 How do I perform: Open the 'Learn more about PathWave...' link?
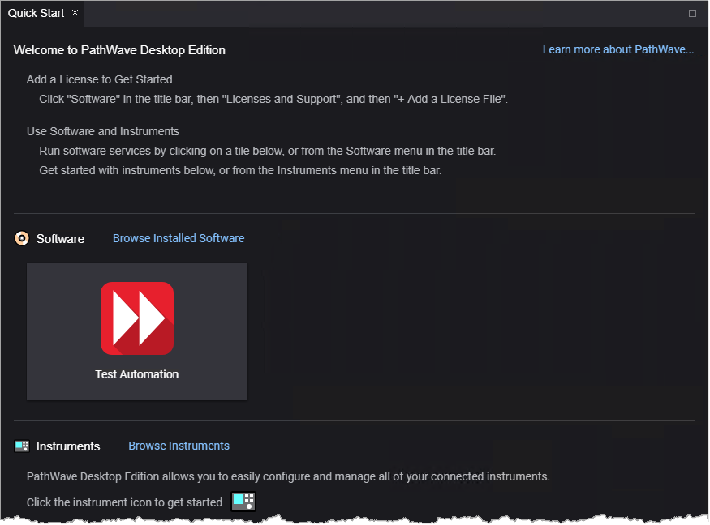pyautogui.click(x=617, y=49)
